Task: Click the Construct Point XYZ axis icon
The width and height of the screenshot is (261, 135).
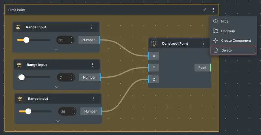Action: 154,43
